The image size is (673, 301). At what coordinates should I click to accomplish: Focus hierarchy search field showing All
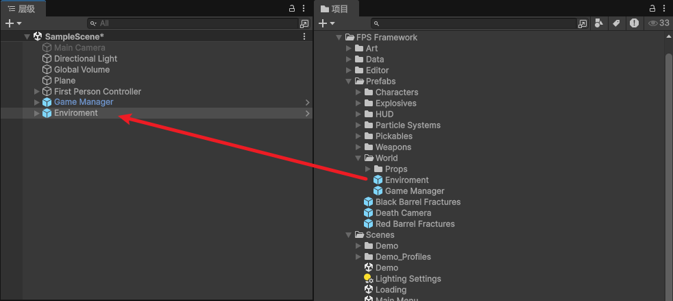[193, 23]
